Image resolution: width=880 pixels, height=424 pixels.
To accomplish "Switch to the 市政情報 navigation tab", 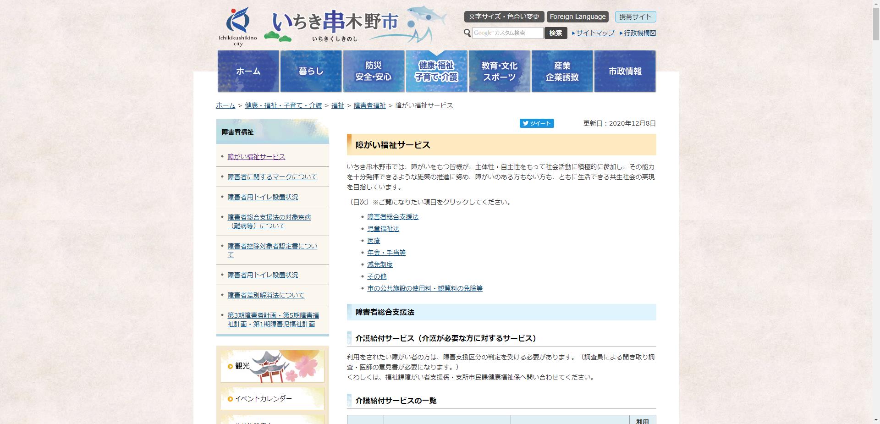I will (x=625, y=71).
